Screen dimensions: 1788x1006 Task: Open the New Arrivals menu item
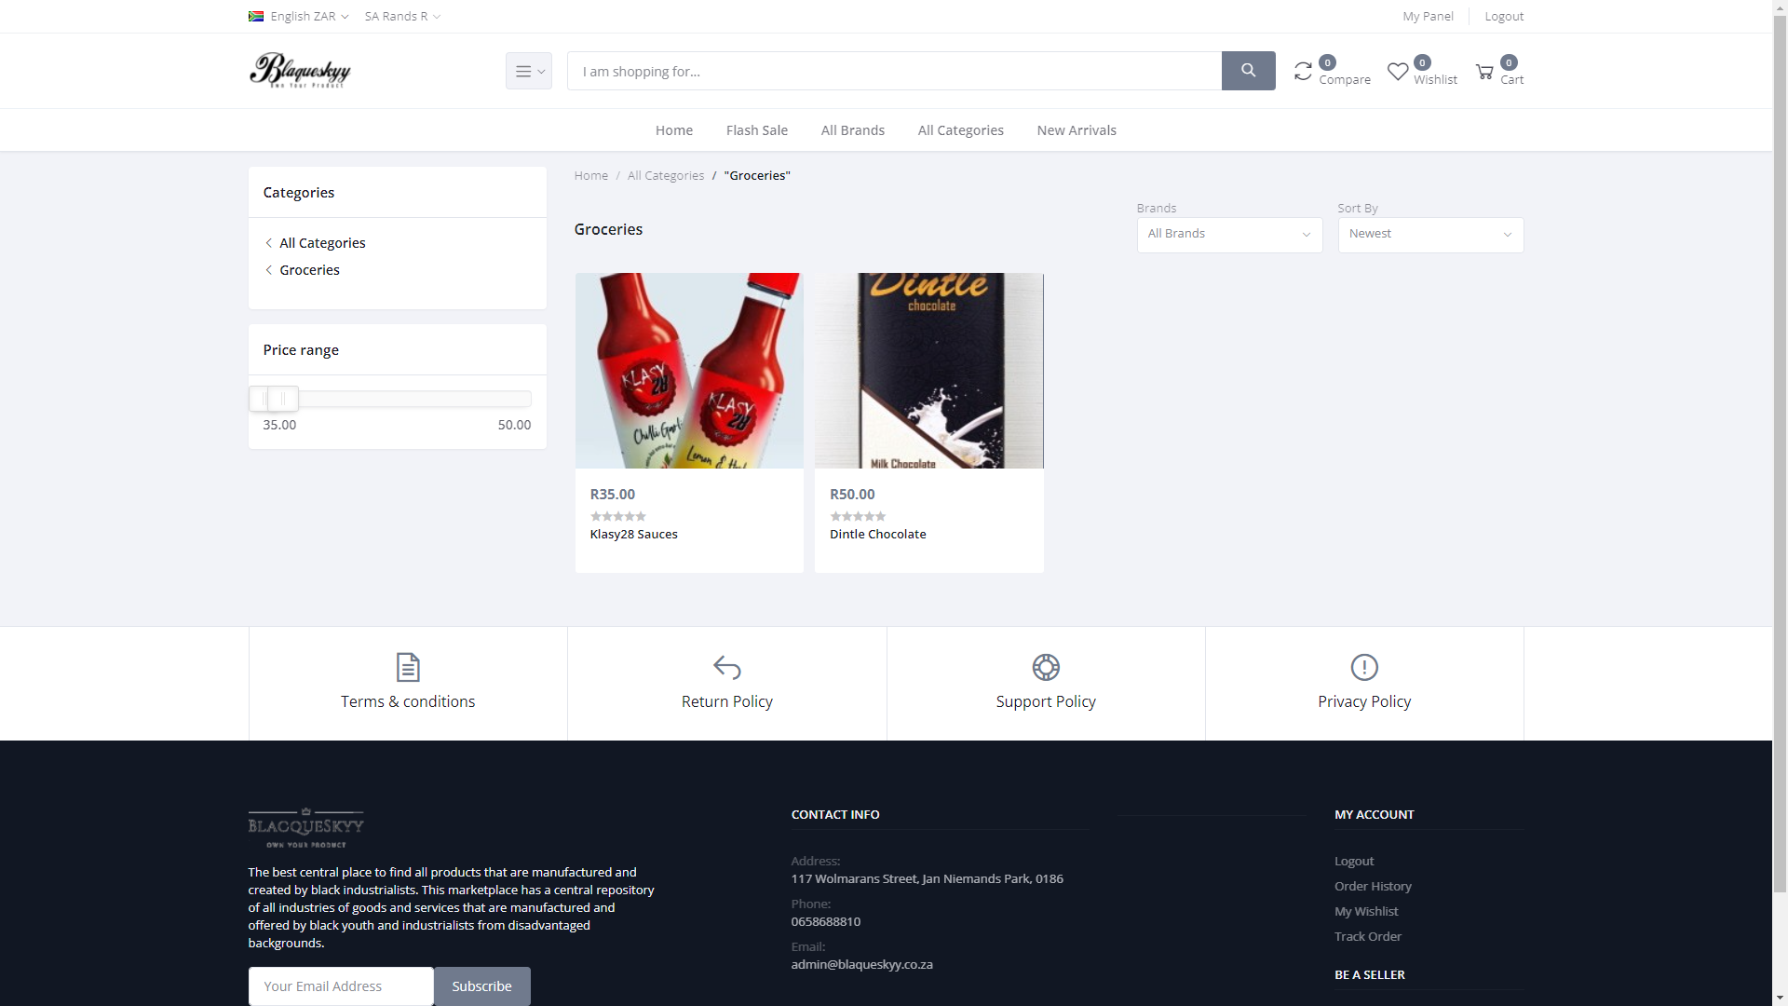[x=1077, y=130]
